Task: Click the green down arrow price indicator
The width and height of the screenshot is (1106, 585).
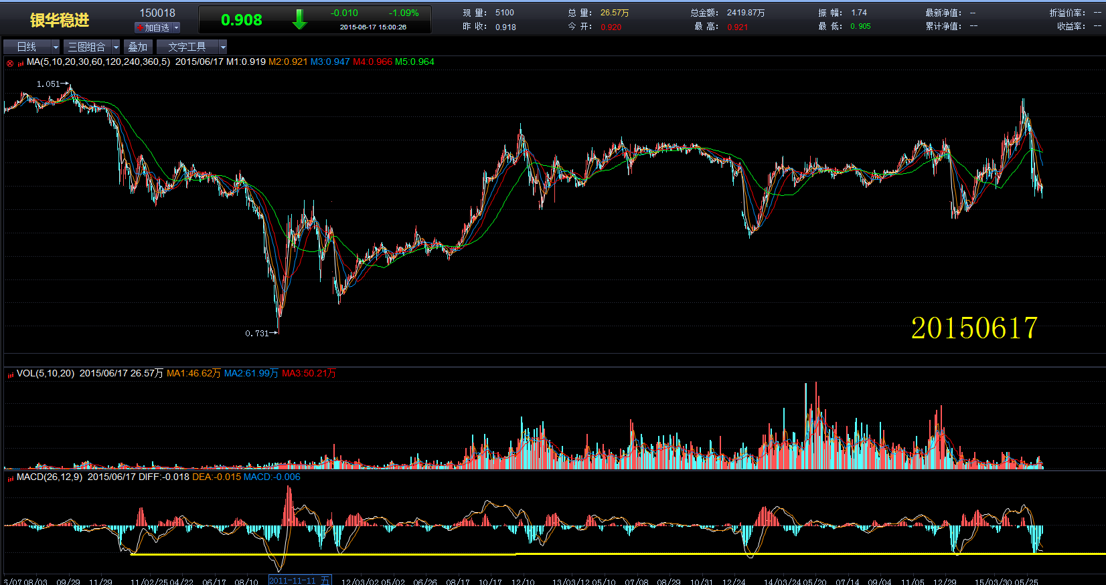Action: [x=299, y=19]
